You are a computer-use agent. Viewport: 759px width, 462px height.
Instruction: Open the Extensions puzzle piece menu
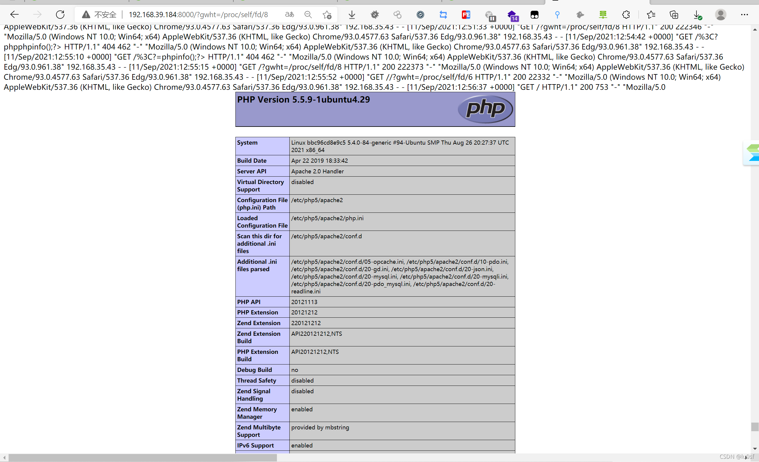626,15
